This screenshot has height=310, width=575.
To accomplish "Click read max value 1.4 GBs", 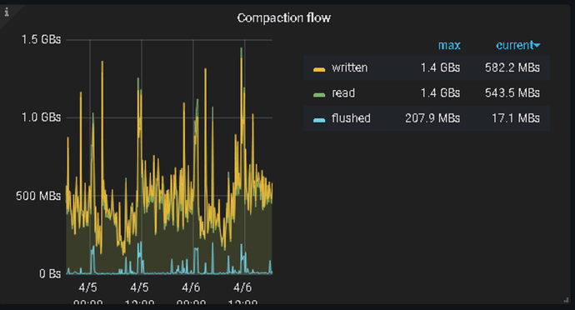I will tap(440, 93).
